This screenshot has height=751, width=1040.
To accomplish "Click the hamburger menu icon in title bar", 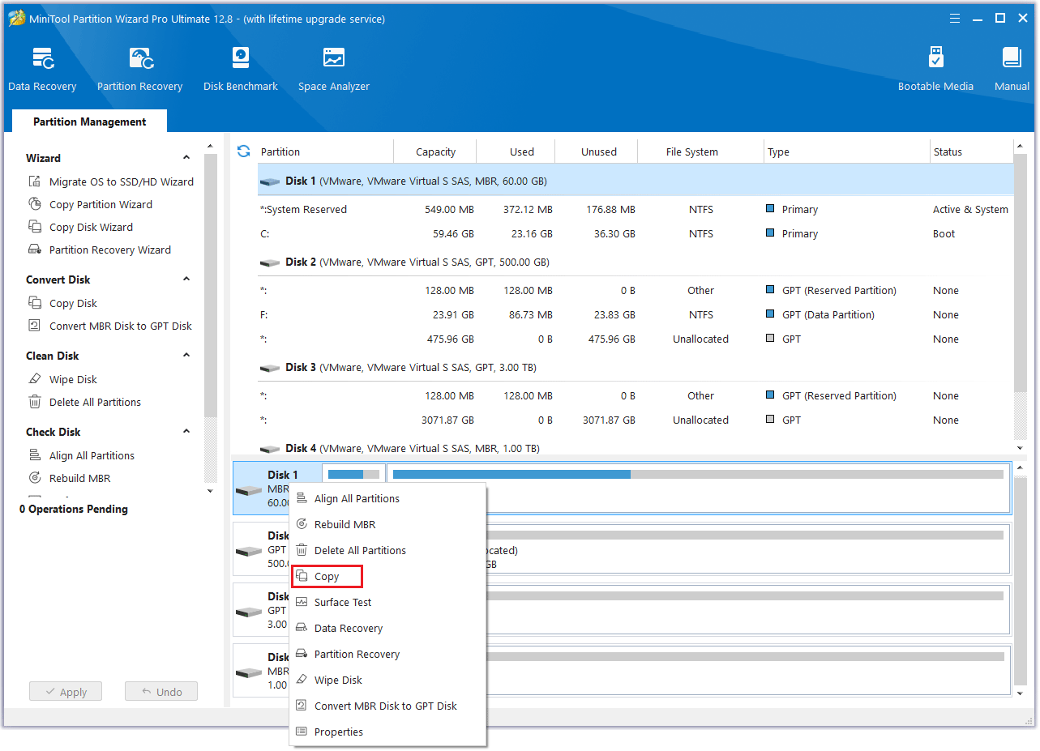I will coord(956,18).
